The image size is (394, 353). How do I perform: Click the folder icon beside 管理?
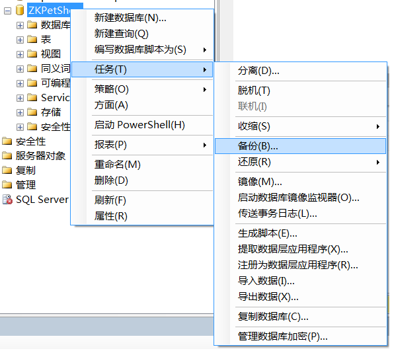coord(7,184)
